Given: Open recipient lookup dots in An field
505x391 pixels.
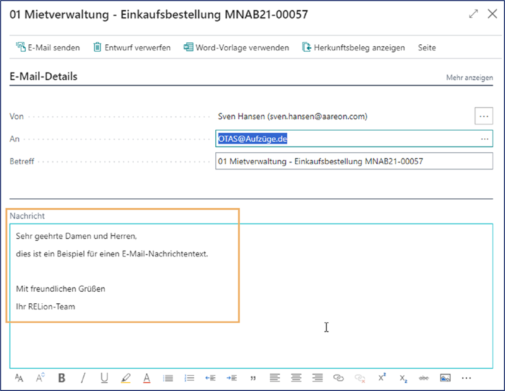Looking at the screenshot, I should (484, 138).
